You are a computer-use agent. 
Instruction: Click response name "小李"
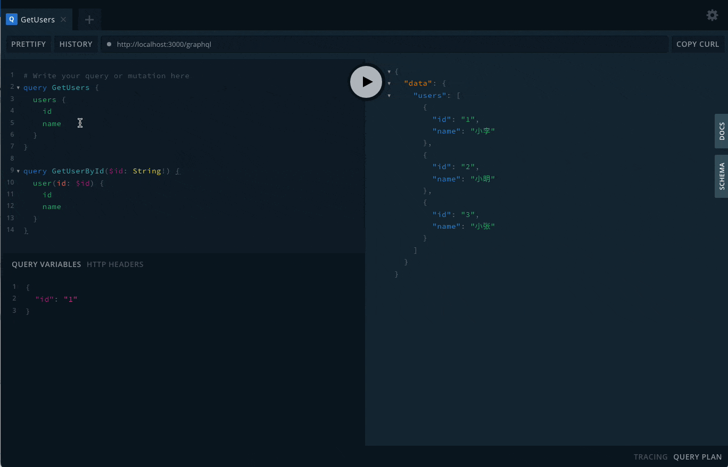pyautogui.click(x=483, y=131)
